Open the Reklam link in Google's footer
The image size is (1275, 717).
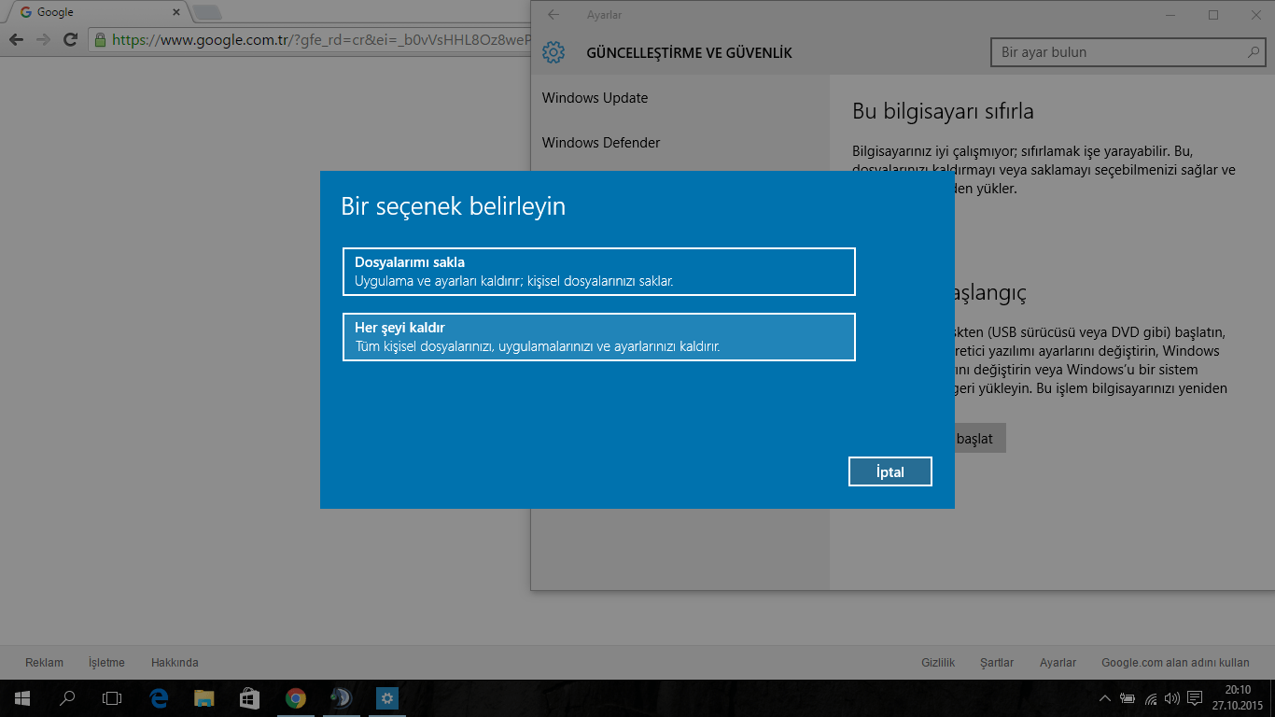pyautogui.click(x=45, y=663)
